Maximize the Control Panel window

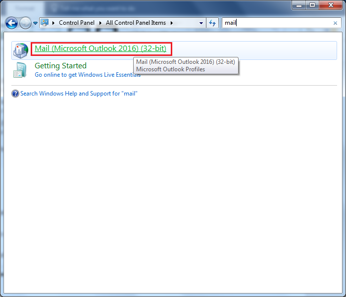[x=312, y=5]
